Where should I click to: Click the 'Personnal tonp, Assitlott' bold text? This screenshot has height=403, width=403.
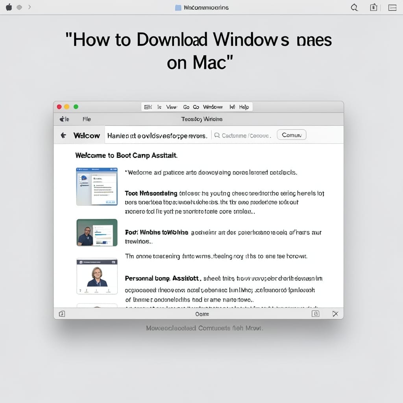coord(163,278)
